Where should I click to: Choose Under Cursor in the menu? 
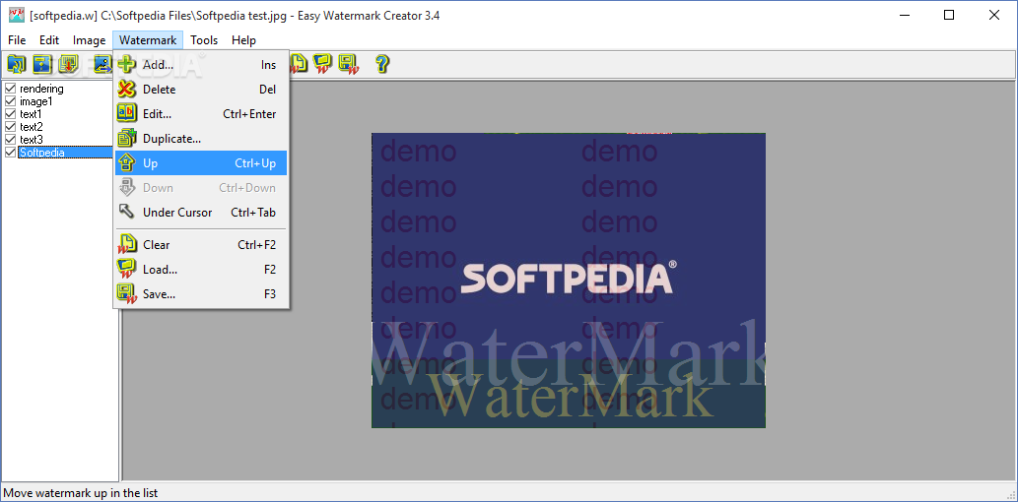(201, 213)
